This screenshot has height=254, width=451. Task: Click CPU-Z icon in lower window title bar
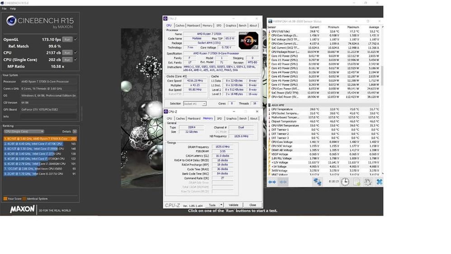166,112
